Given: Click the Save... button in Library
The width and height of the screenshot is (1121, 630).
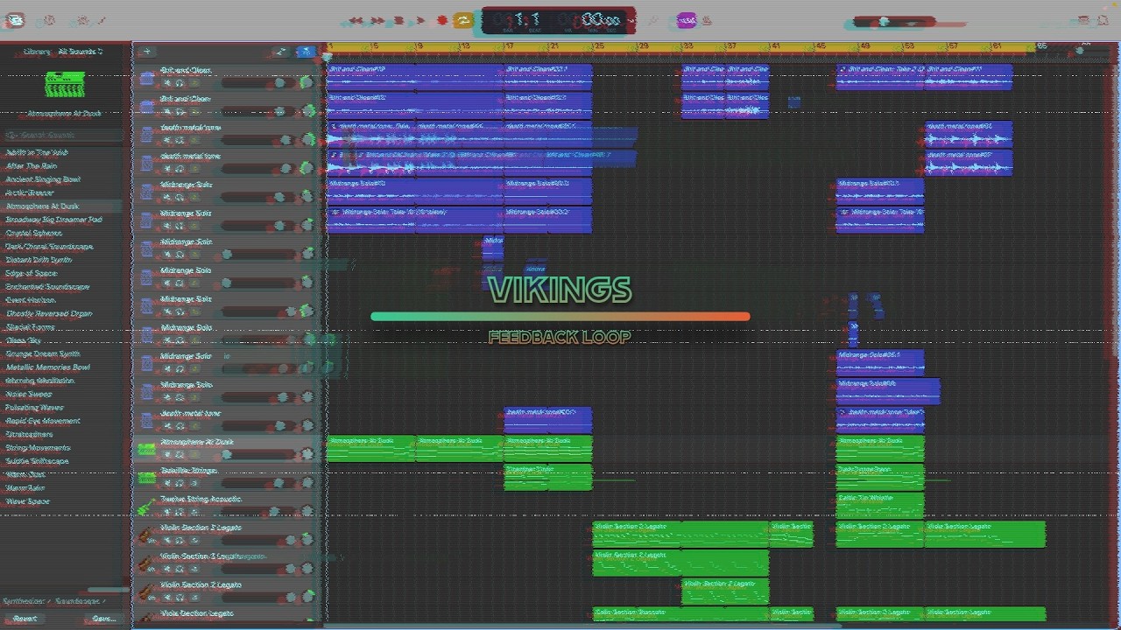Looking at the screenshot, I should coord(104,618).
